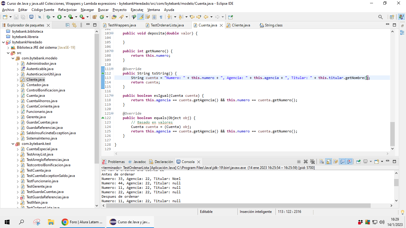Toggle Scroll Lock in Consola toolbar

(x=329, y=162)
